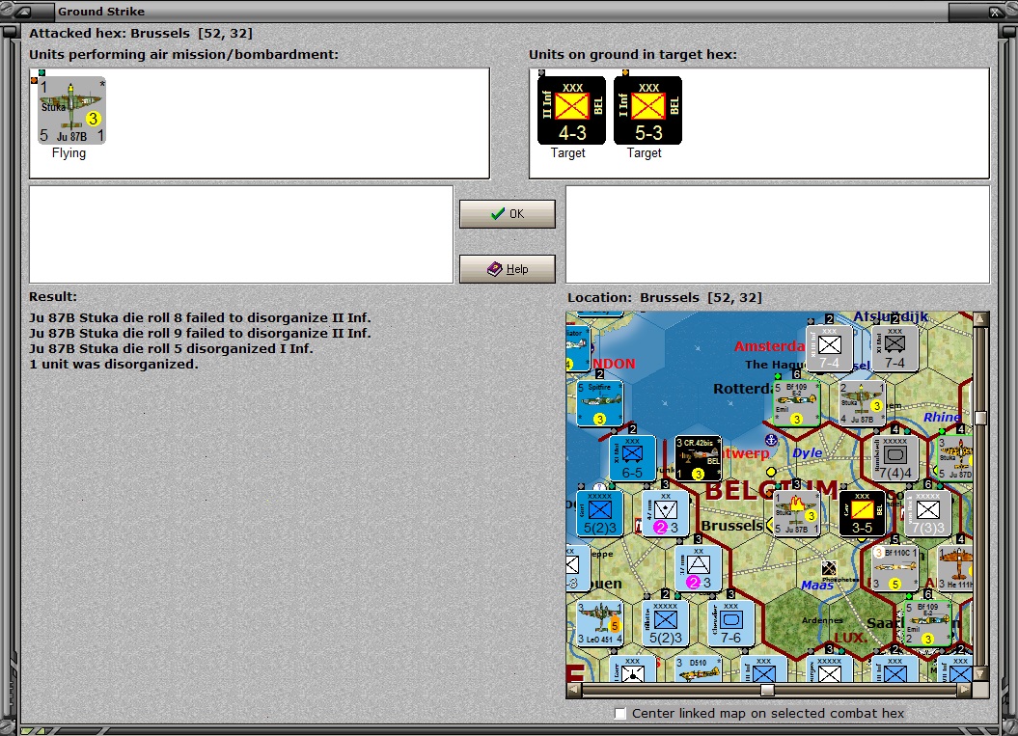Click the 'Result:' heading

point(52,296)
